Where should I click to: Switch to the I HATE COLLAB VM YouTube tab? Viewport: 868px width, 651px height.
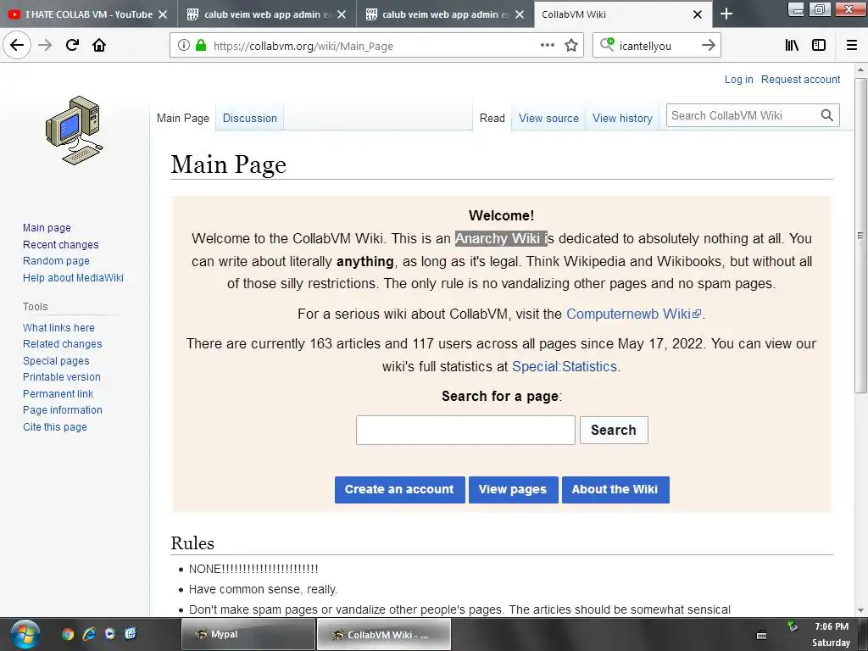click(88, 14)
